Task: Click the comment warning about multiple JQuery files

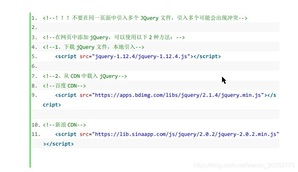Action: pyautogui.click(x=145, y=18)
